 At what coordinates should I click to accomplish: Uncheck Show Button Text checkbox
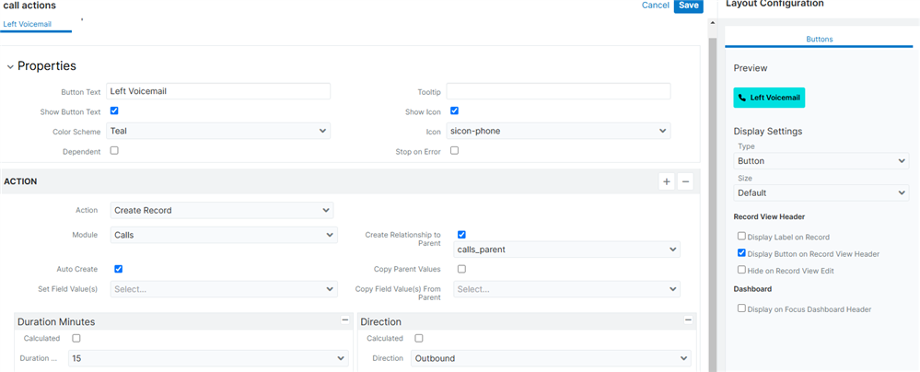pos(114,111)
